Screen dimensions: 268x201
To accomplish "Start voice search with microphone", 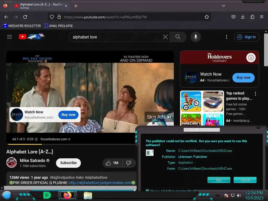I will pyautogui.click(x=196, y=37).
